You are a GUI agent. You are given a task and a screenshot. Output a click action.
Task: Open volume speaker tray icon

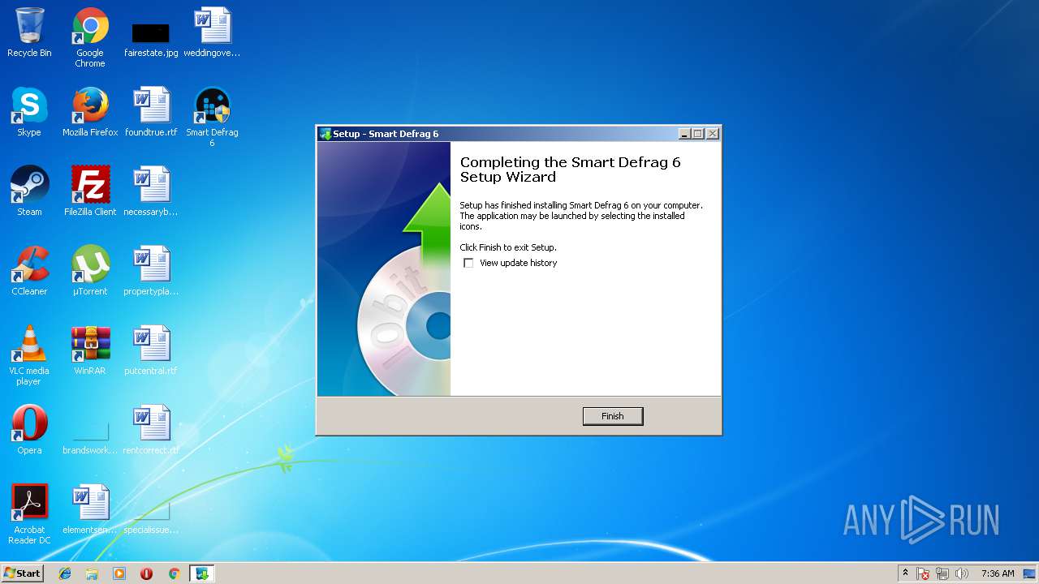click(x=962, y=573)
